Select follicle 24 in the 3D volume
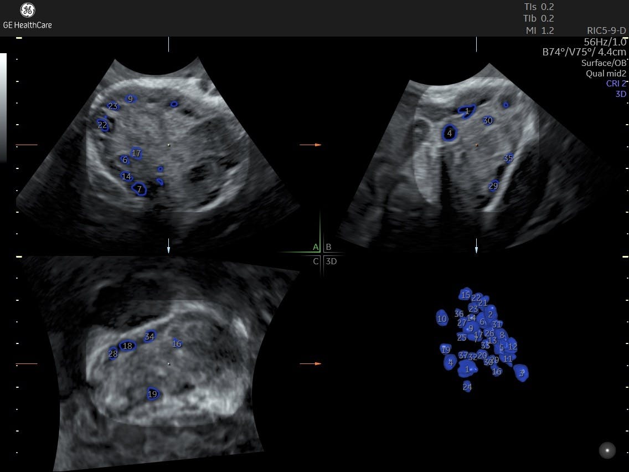 (467, 387)
